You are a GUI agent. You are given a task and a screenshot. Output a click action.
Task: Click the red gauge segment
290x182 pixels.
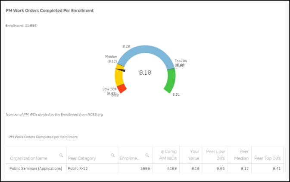(x=122, y=88)
